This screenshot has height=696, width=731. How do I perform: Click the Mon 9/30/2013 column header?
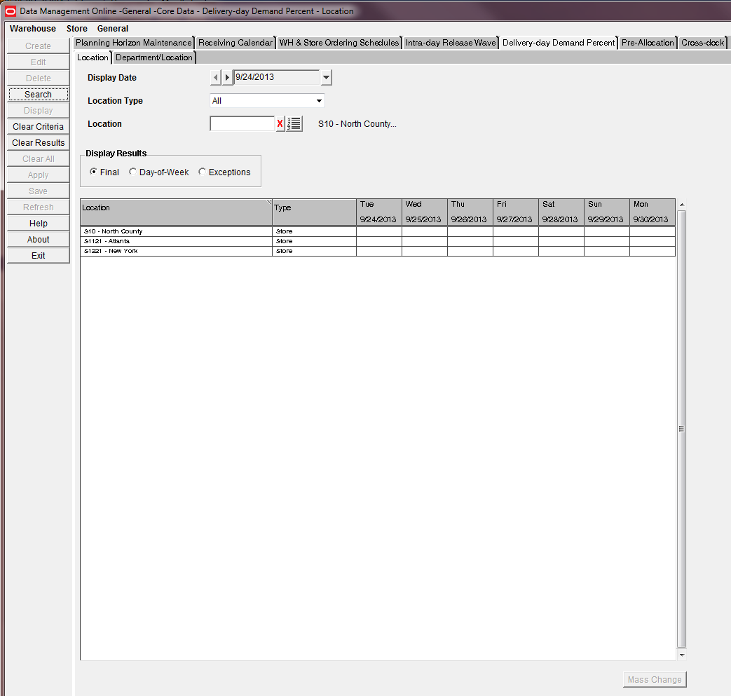653,212
